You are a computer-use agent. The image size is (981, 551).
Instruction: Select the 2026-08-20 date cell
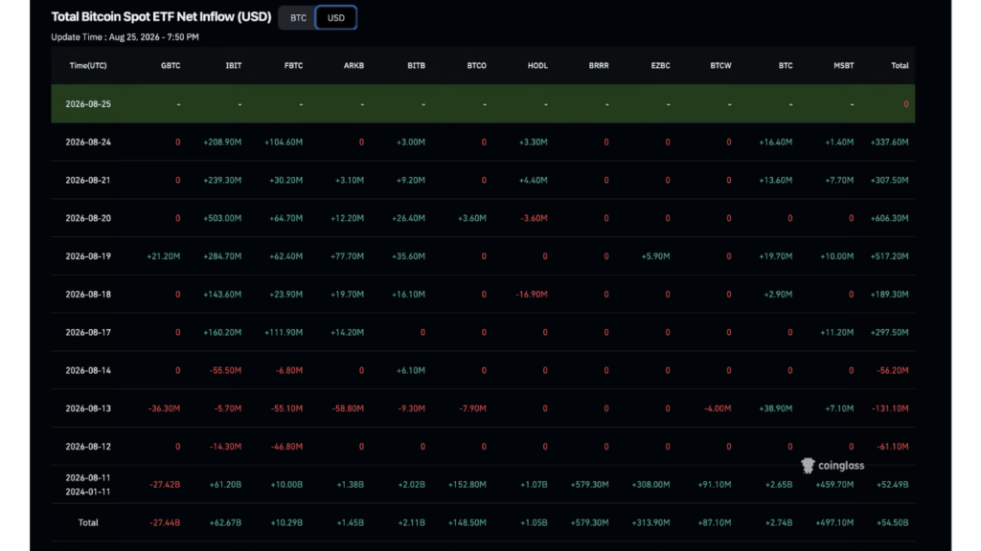pyautogui.click(x=88, y=219)
